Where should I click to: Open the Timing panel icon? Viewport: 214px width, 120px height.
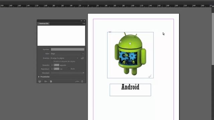(x=51, y=81)
